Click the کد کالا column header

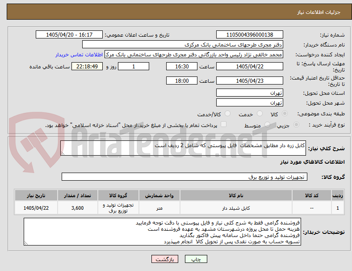click(x=312, y=195)
